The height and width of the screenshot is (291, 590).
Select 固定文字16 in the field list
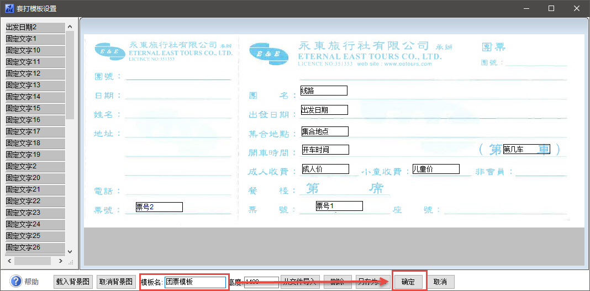coord(35,120)
